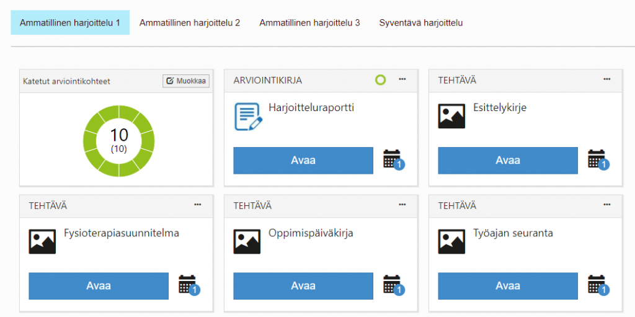Screen dimensions: 635x317
Task: Open calendar icon for Oppimispäiväkirja
Action: point(393,285)
